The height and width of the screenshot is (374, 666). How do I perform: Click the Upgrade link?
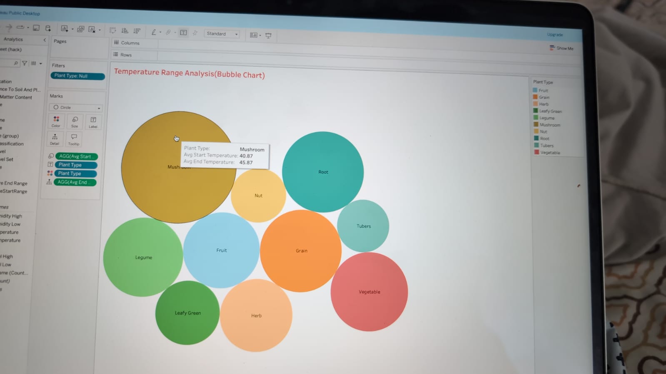click(x=555, y=35)
